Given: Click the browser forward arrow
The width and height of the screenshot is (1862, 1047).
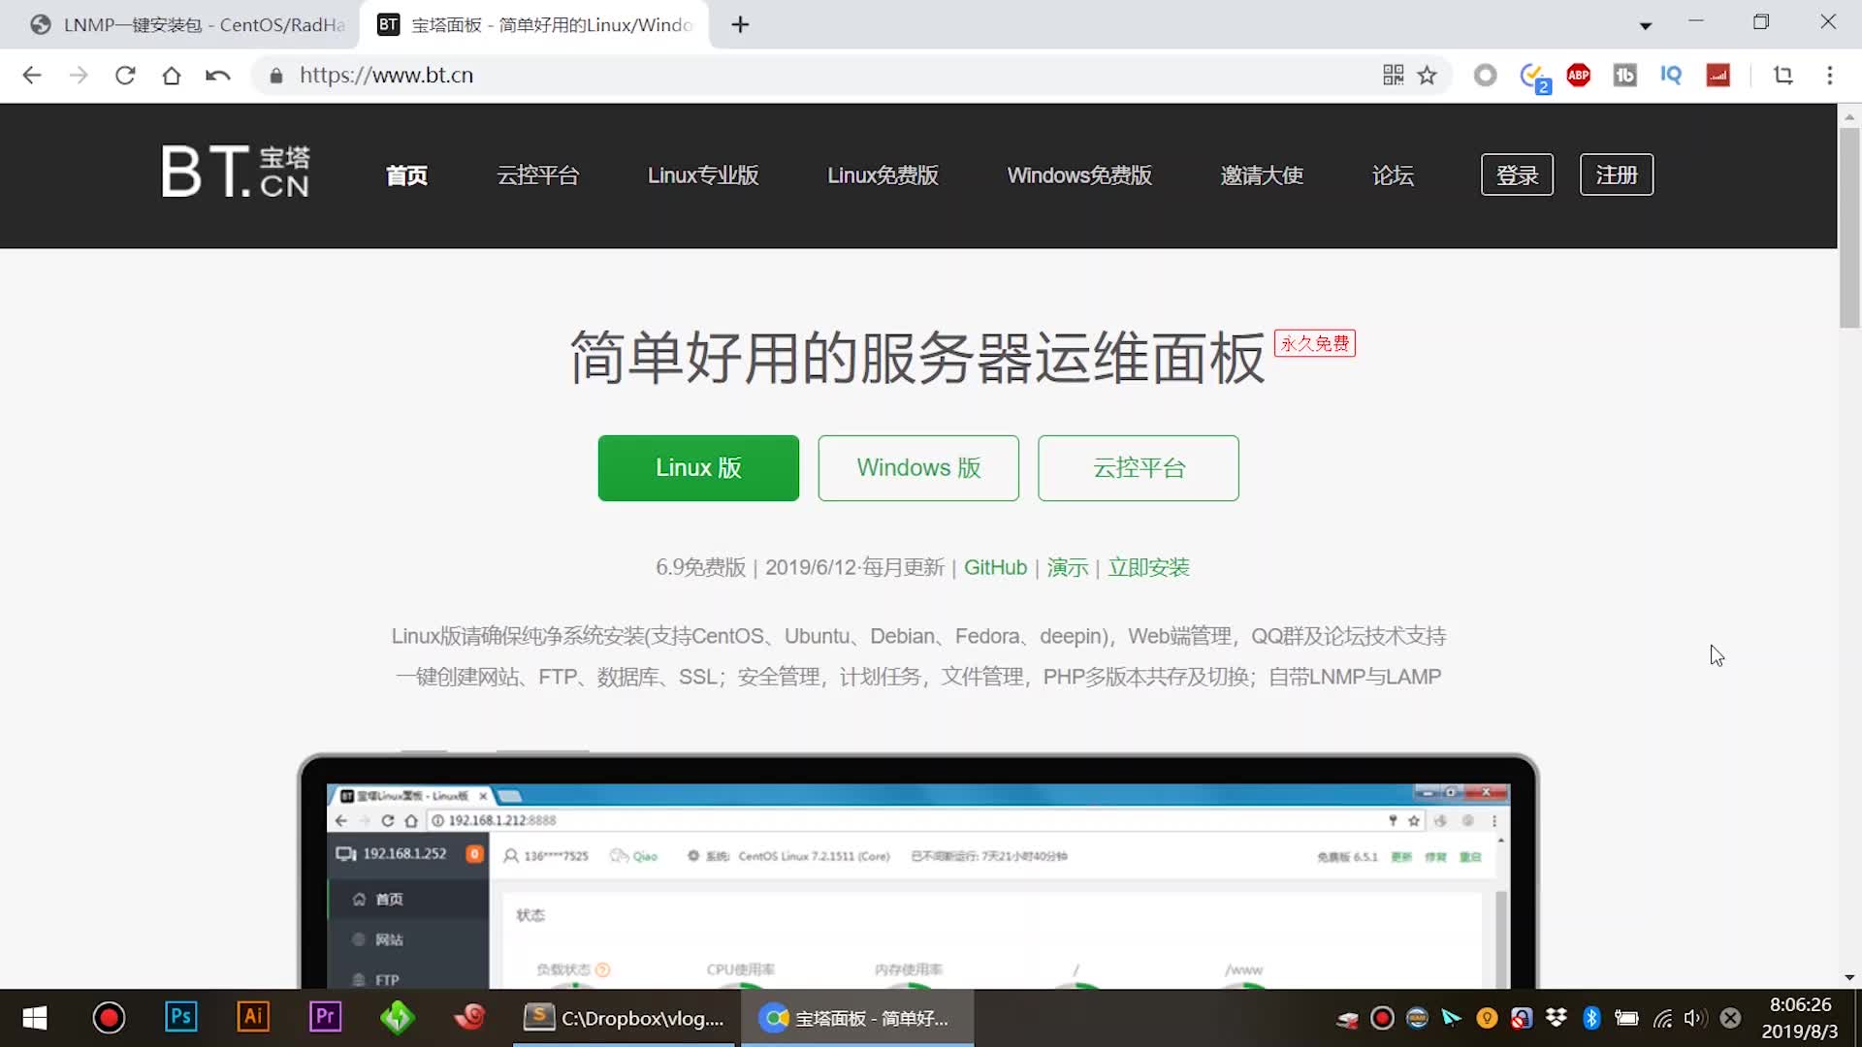Looking at the screenshot, I should tap(79, 76).
